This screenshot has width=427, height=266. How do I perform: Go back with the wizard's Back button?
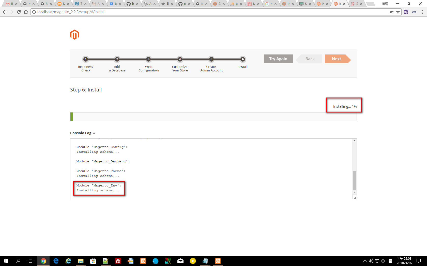pyautogui.click(x=310, y=59)
